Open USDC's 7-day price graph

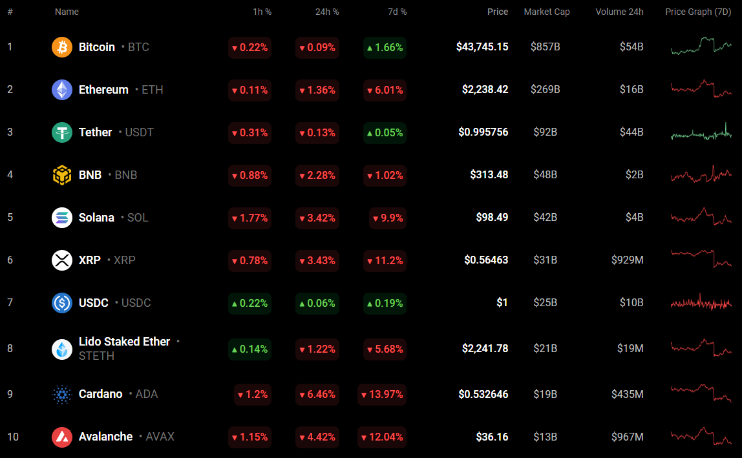[701, 302]
